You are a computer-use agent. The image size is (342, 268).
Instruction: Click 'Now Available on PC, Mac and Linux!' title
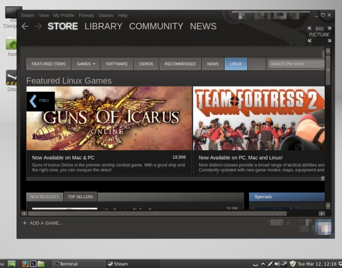pos(241,158)
